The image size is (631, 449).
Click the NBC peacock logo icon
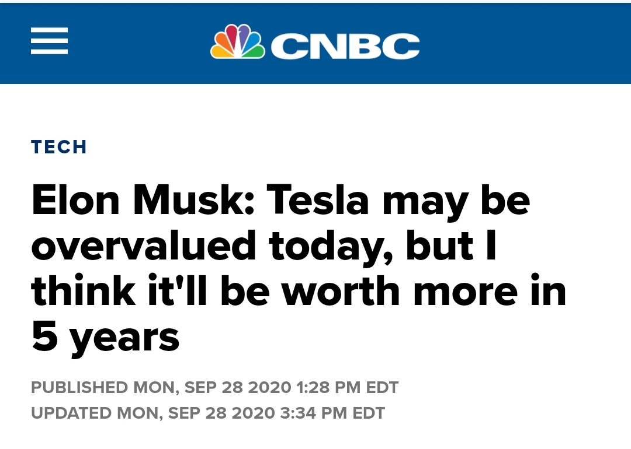click(x=237, y=42)
